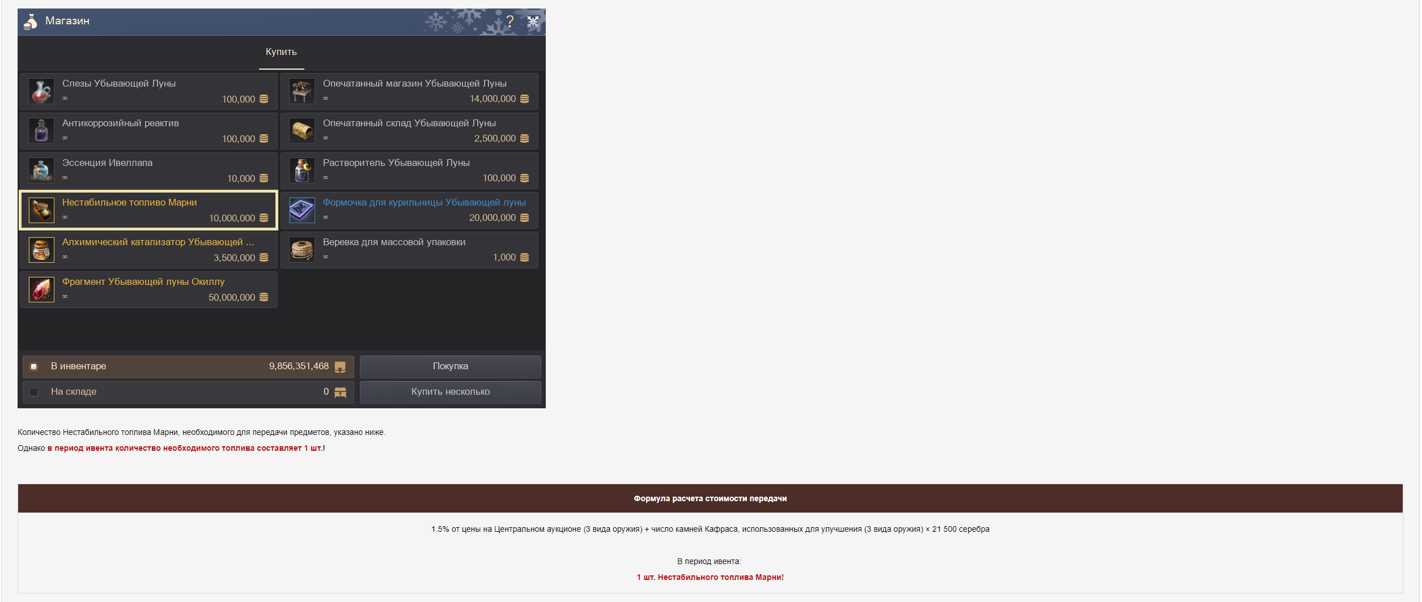
Task: Click the В инвентаре label
Action: [78, 366]
